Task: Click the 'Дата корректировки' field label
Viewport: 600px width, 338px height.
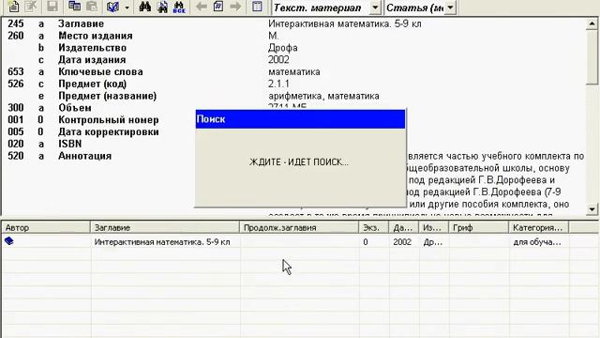Action: 109,131
